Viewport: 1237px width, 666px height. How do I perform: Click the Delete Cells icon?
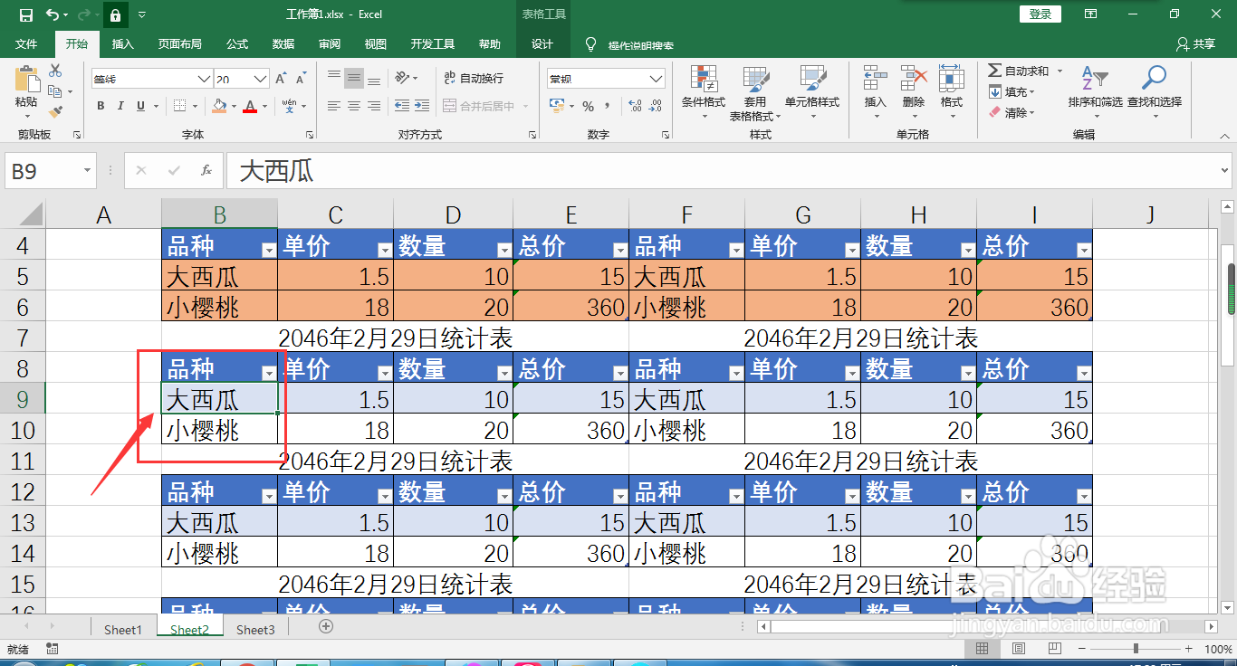click(913, 88)
